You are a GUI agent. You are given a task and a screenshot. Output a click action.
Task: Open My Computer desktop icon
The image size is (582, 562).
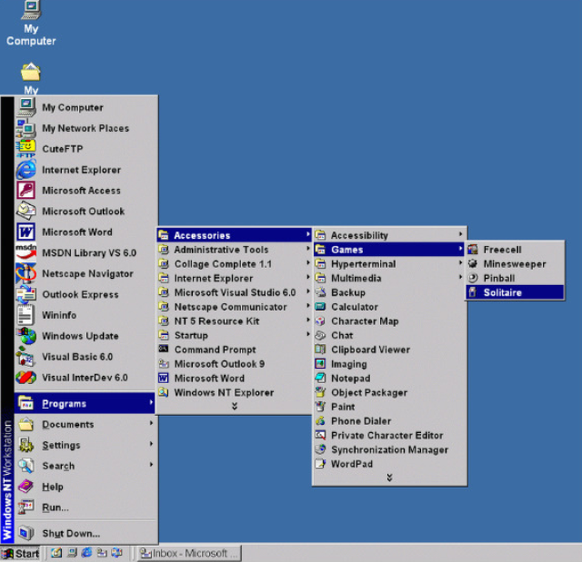coord(31,23)
